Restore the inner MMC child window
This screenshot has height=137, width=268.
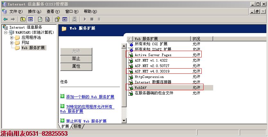[x=257, y=12]
